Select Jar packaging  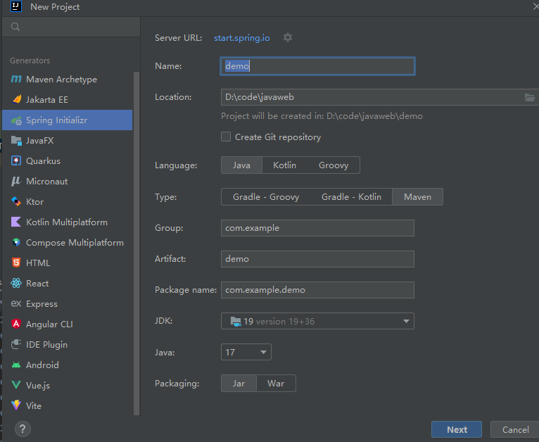point(239,384)
